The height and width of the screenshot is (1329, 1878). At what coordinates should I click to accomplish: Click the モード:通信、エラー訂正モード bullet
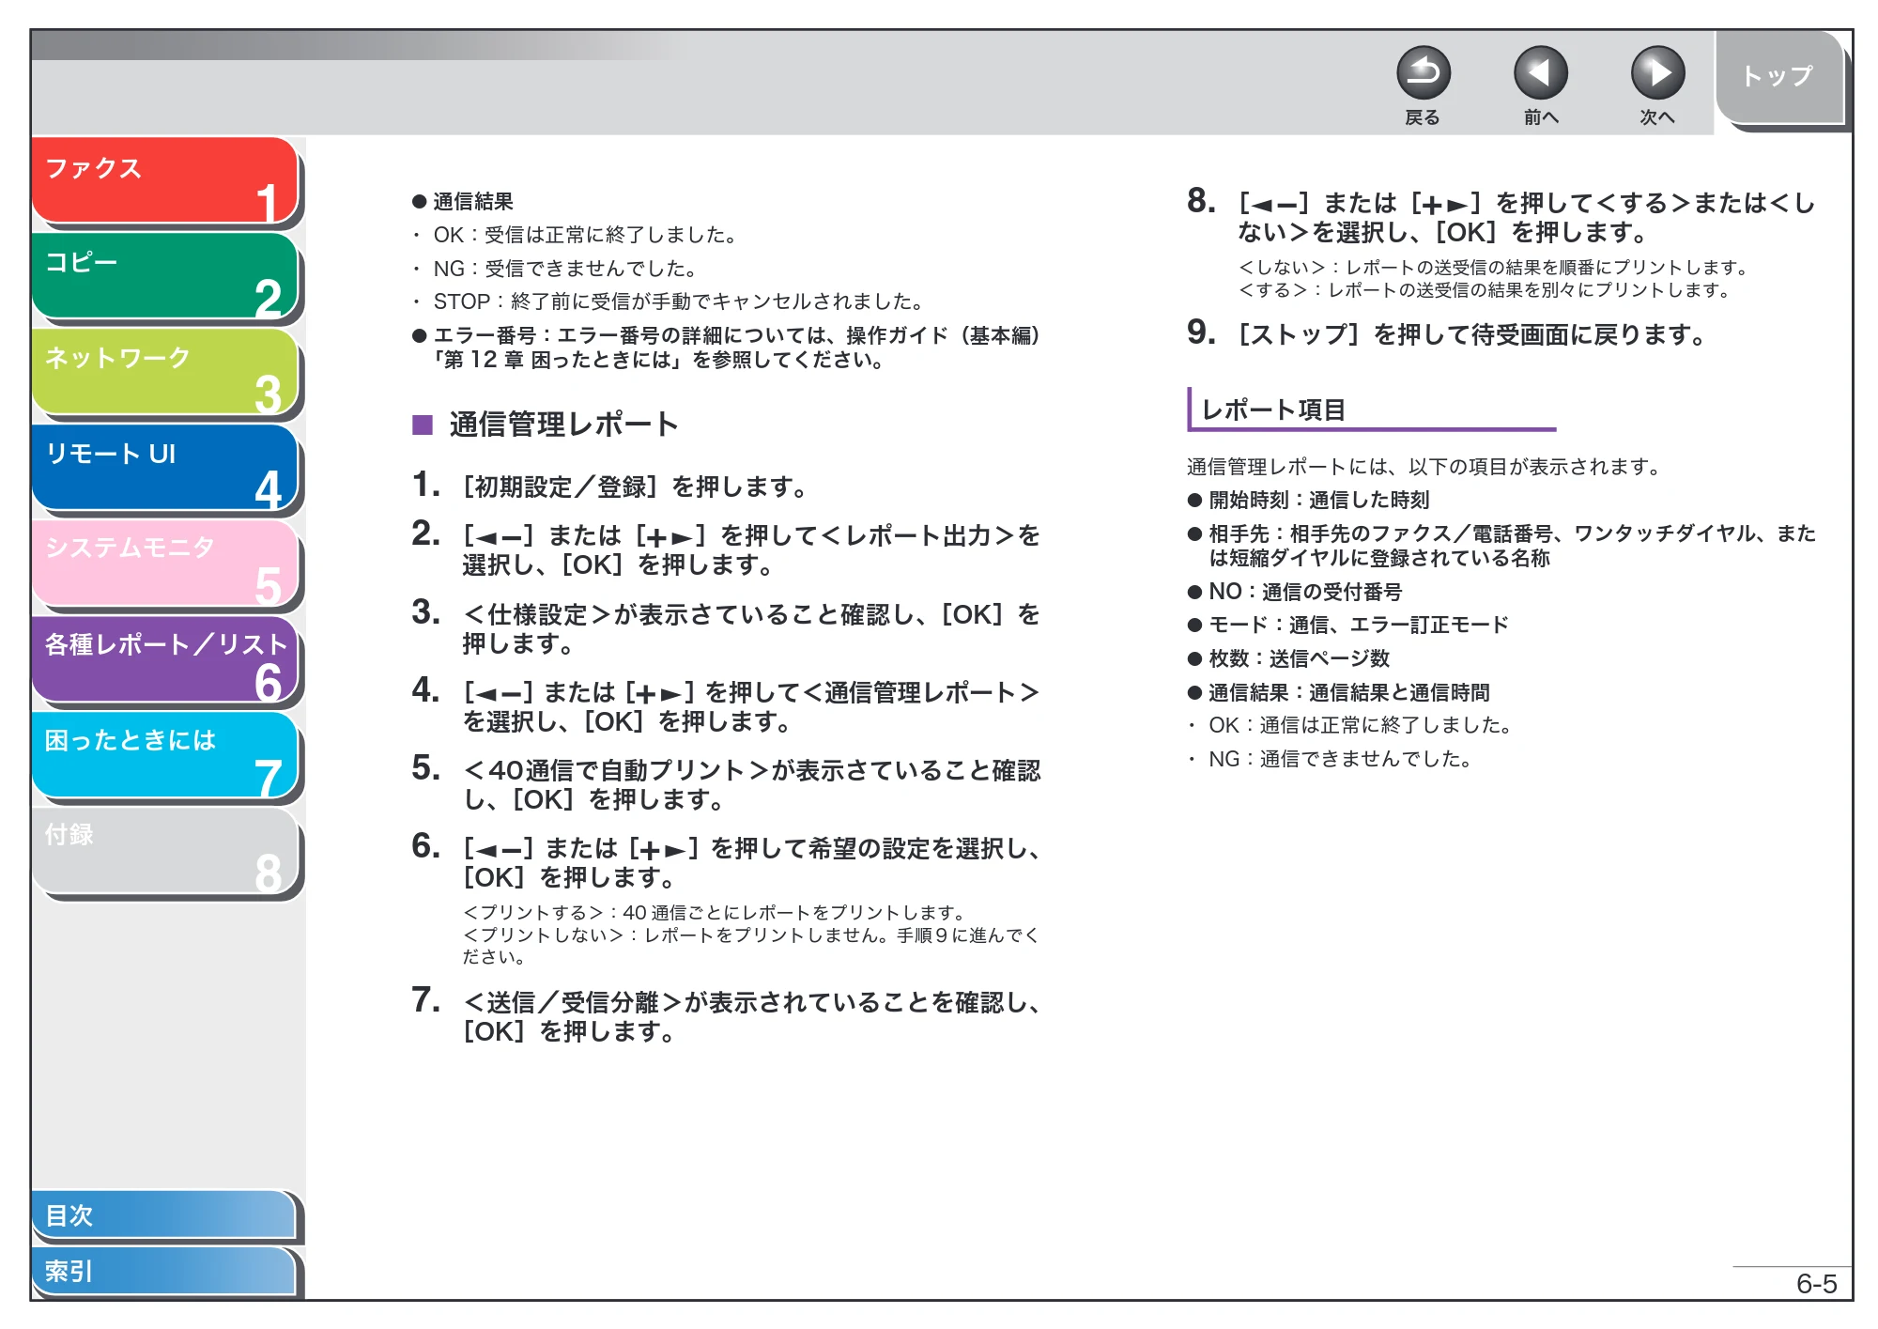point(1347,625)
